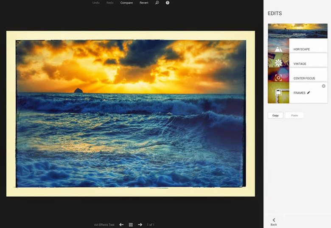Viewport: 331px width, 228px height.
Task: Click Redo in the top toolbar
Action: coord(110,3)
